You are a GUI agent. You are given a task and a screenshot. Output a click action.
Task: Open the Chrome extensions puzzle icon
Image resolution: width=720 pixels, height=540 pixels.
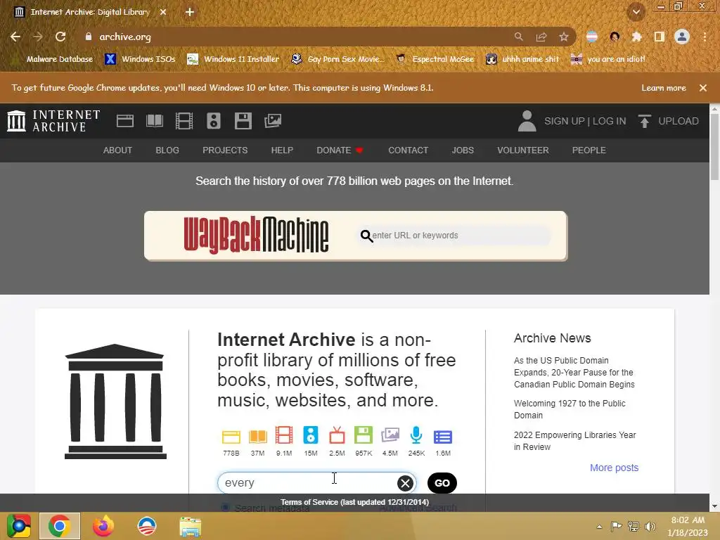[x=636, y=37]
